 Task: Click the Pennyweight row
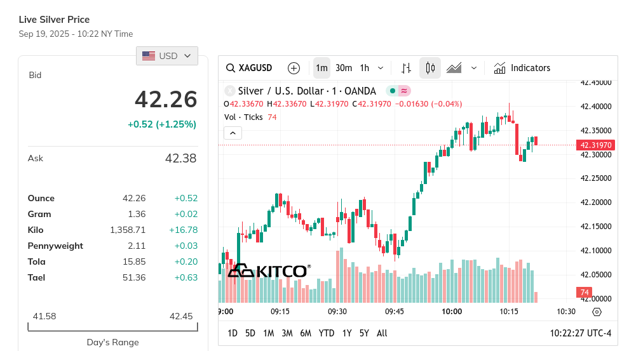point(112,246)
